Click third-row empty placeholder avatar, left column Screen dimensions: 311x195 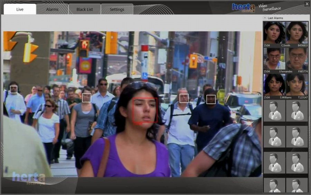click(x=274, y=162)
